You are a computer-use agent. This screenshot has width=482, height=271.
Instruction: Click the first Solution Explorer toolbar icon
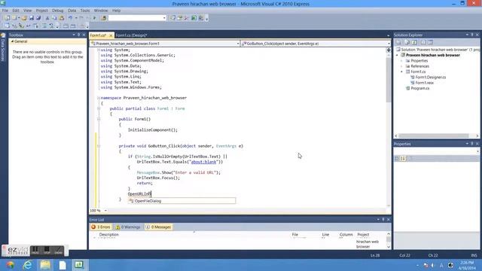point(398,42)
